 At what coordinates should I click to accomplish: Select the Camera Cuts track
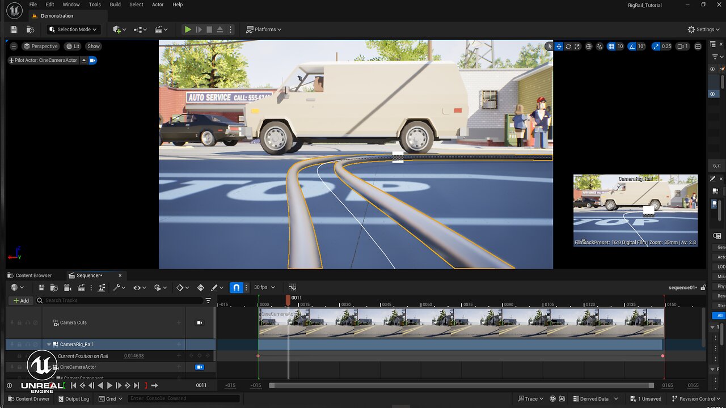coord(74,323)
